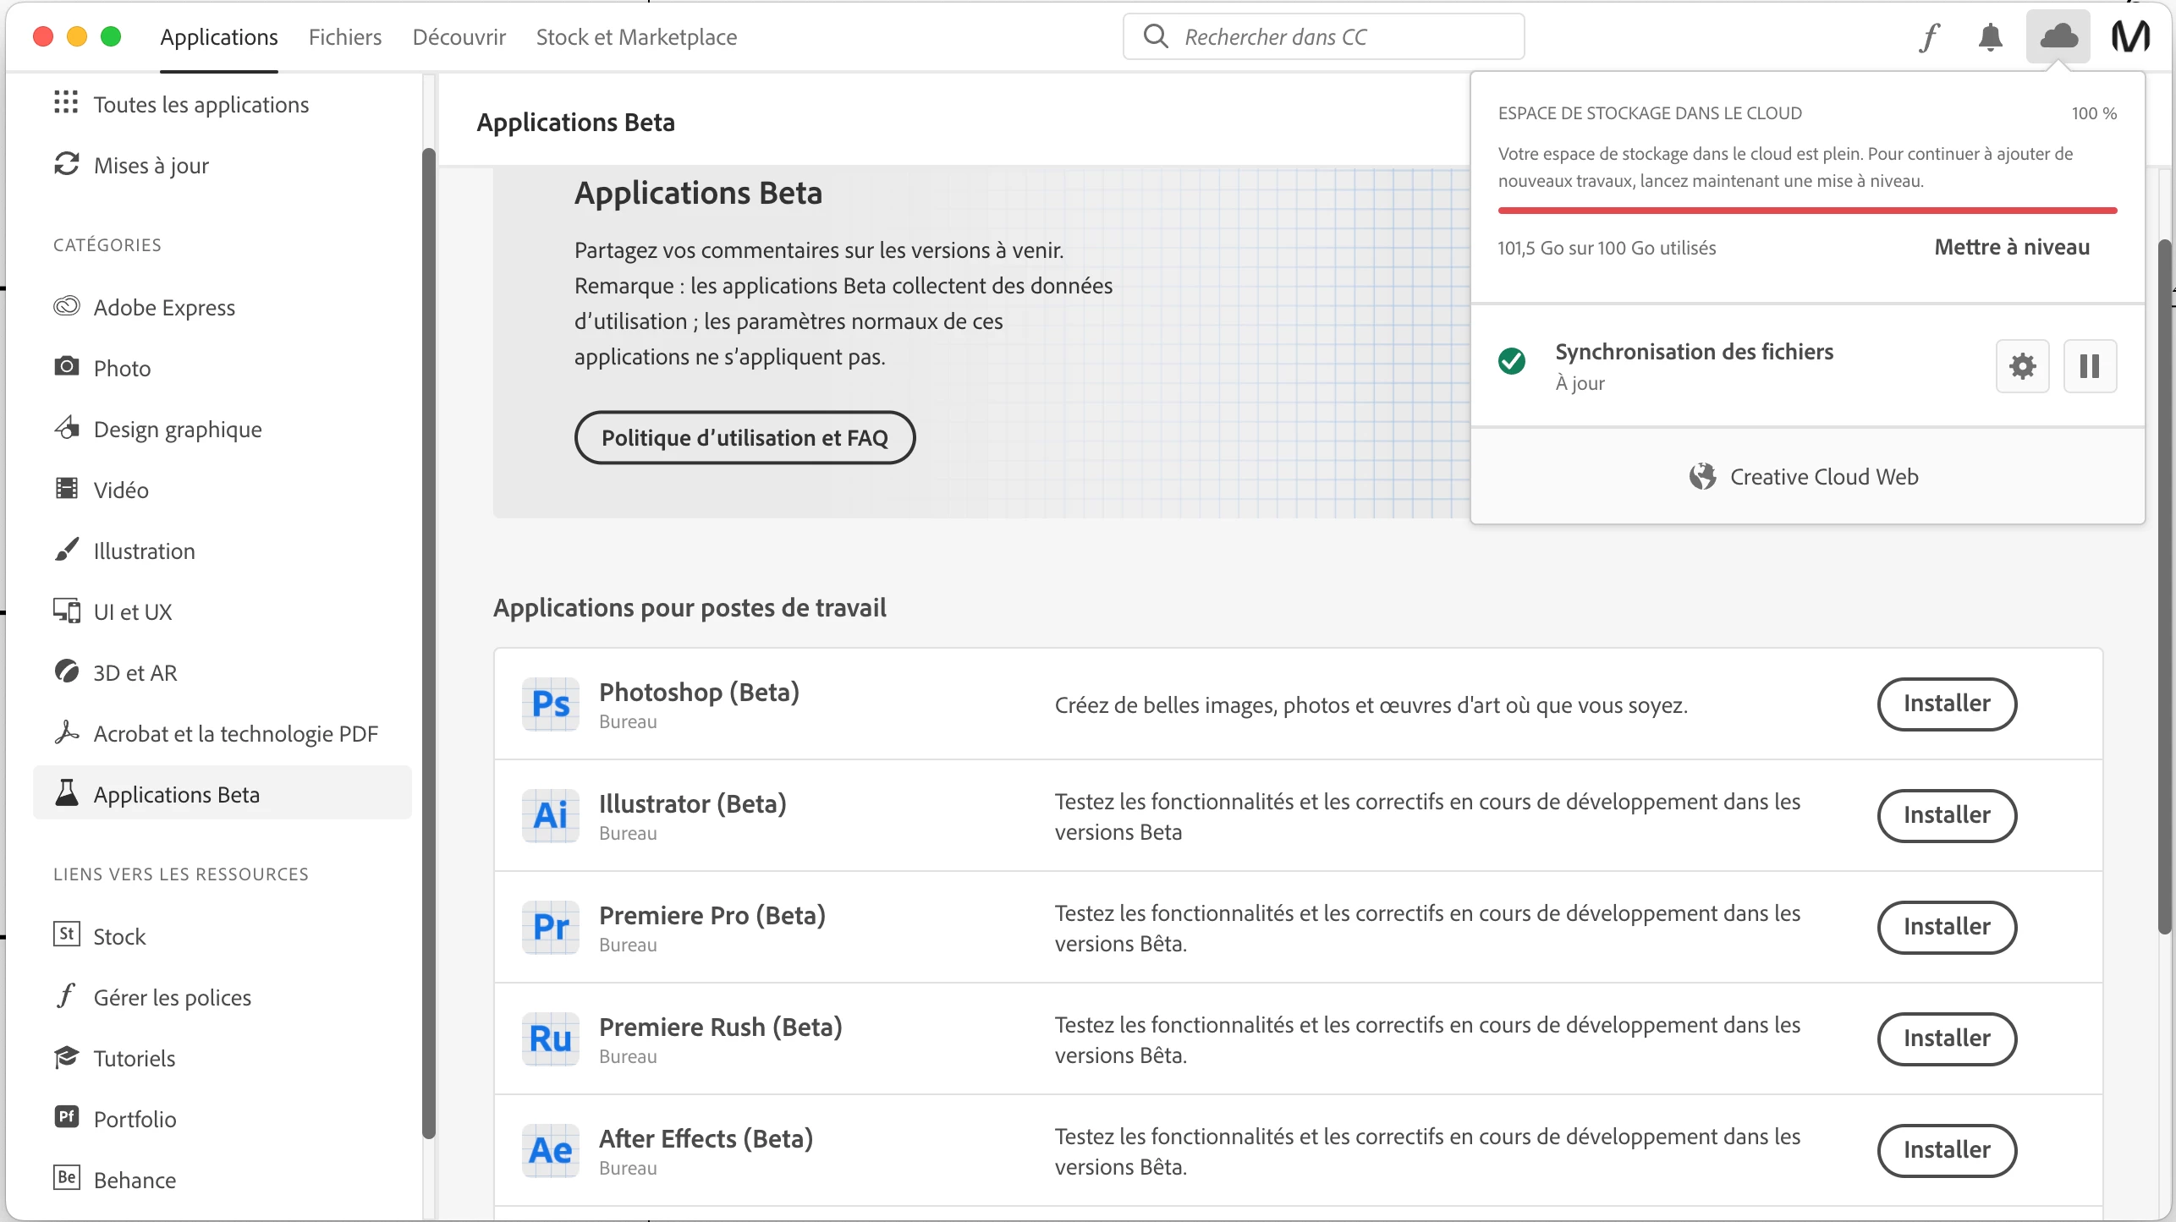Pause file synchronisation
Screen dimensions: 2176x1222
pos(2089,366)
